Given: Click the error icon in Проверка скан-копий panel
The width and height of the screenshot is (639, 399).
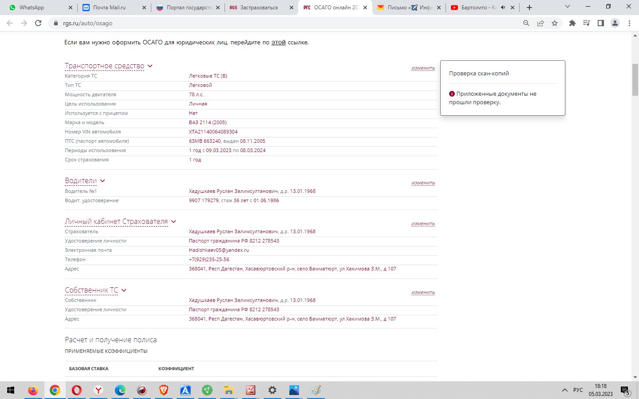Looking at the screenshot, I should [x=452, y=94].
